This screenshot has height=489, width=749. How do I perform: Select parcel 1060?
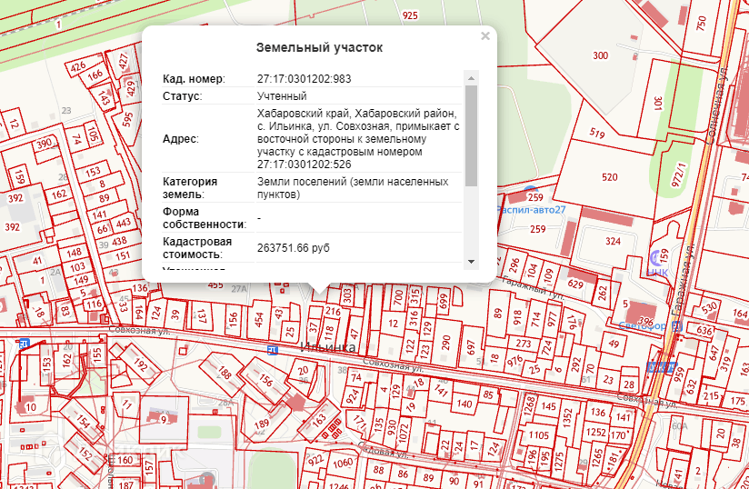(343, 464)
